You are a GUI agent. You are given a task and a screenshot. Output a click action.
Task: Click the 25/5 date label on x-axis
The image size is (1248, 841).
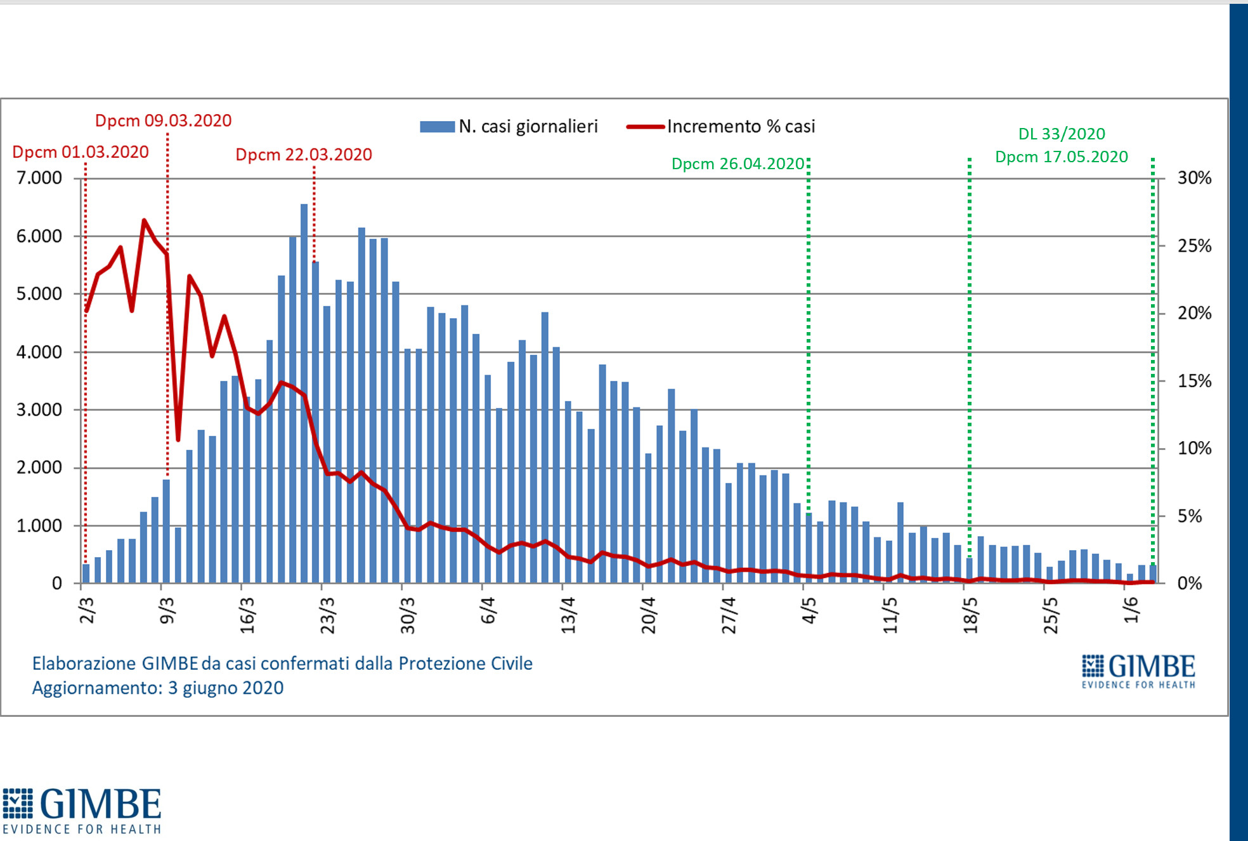coord(1051,615)
